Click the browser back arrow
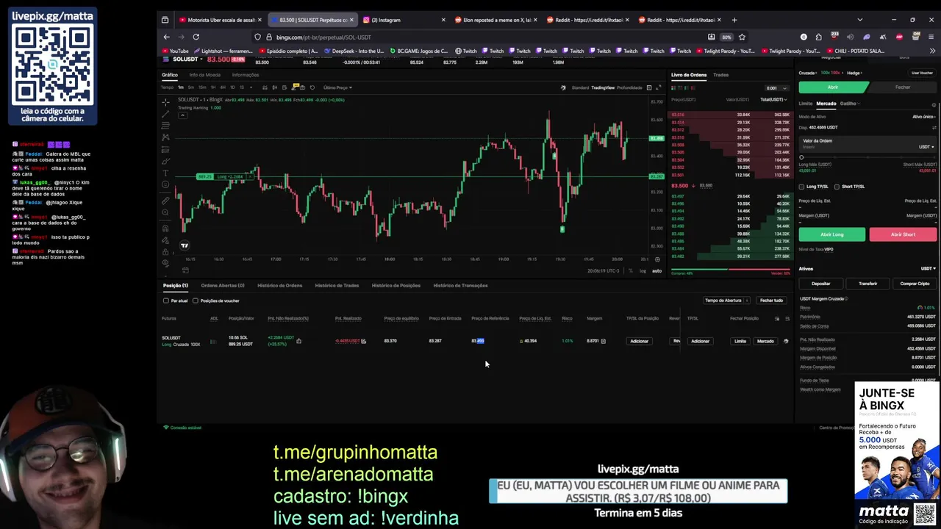Screen dimensions: 941x529 pos(167,37)
